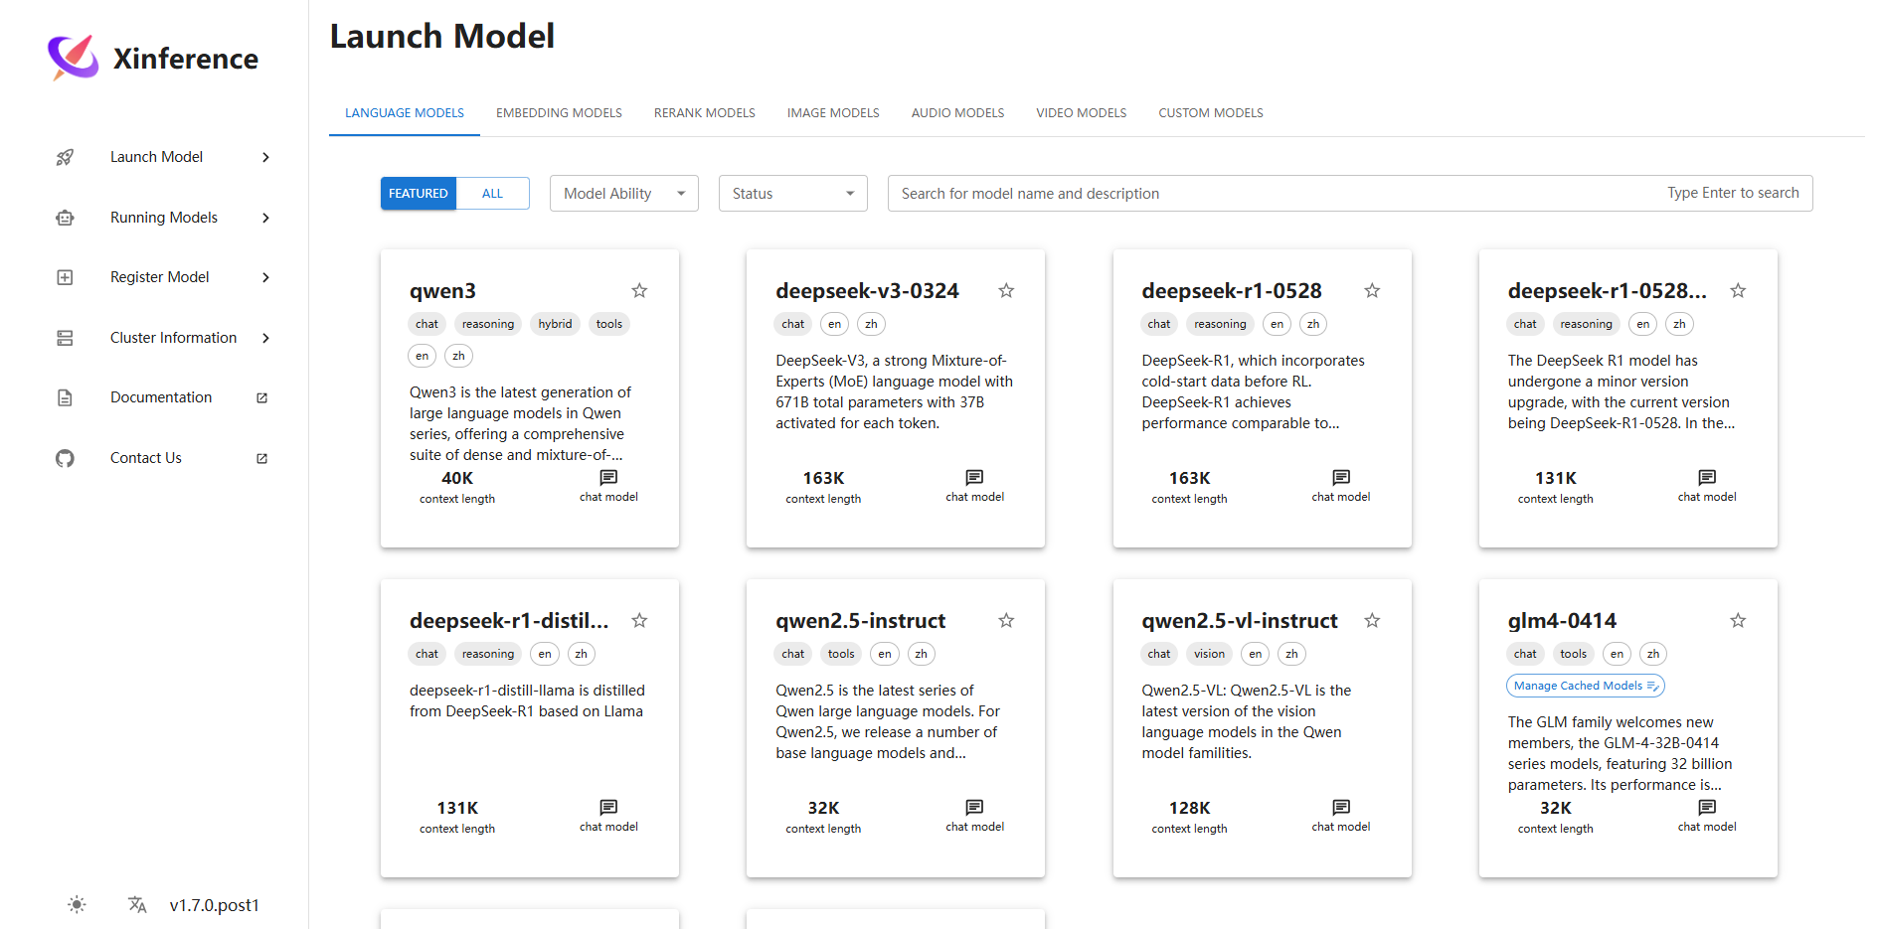Click the model search input field

1350,194
